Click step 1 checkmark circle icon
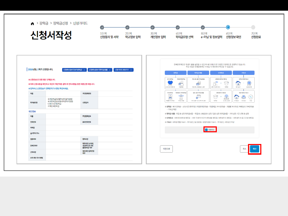Viewport: 288px width, 216px height. 102,27
